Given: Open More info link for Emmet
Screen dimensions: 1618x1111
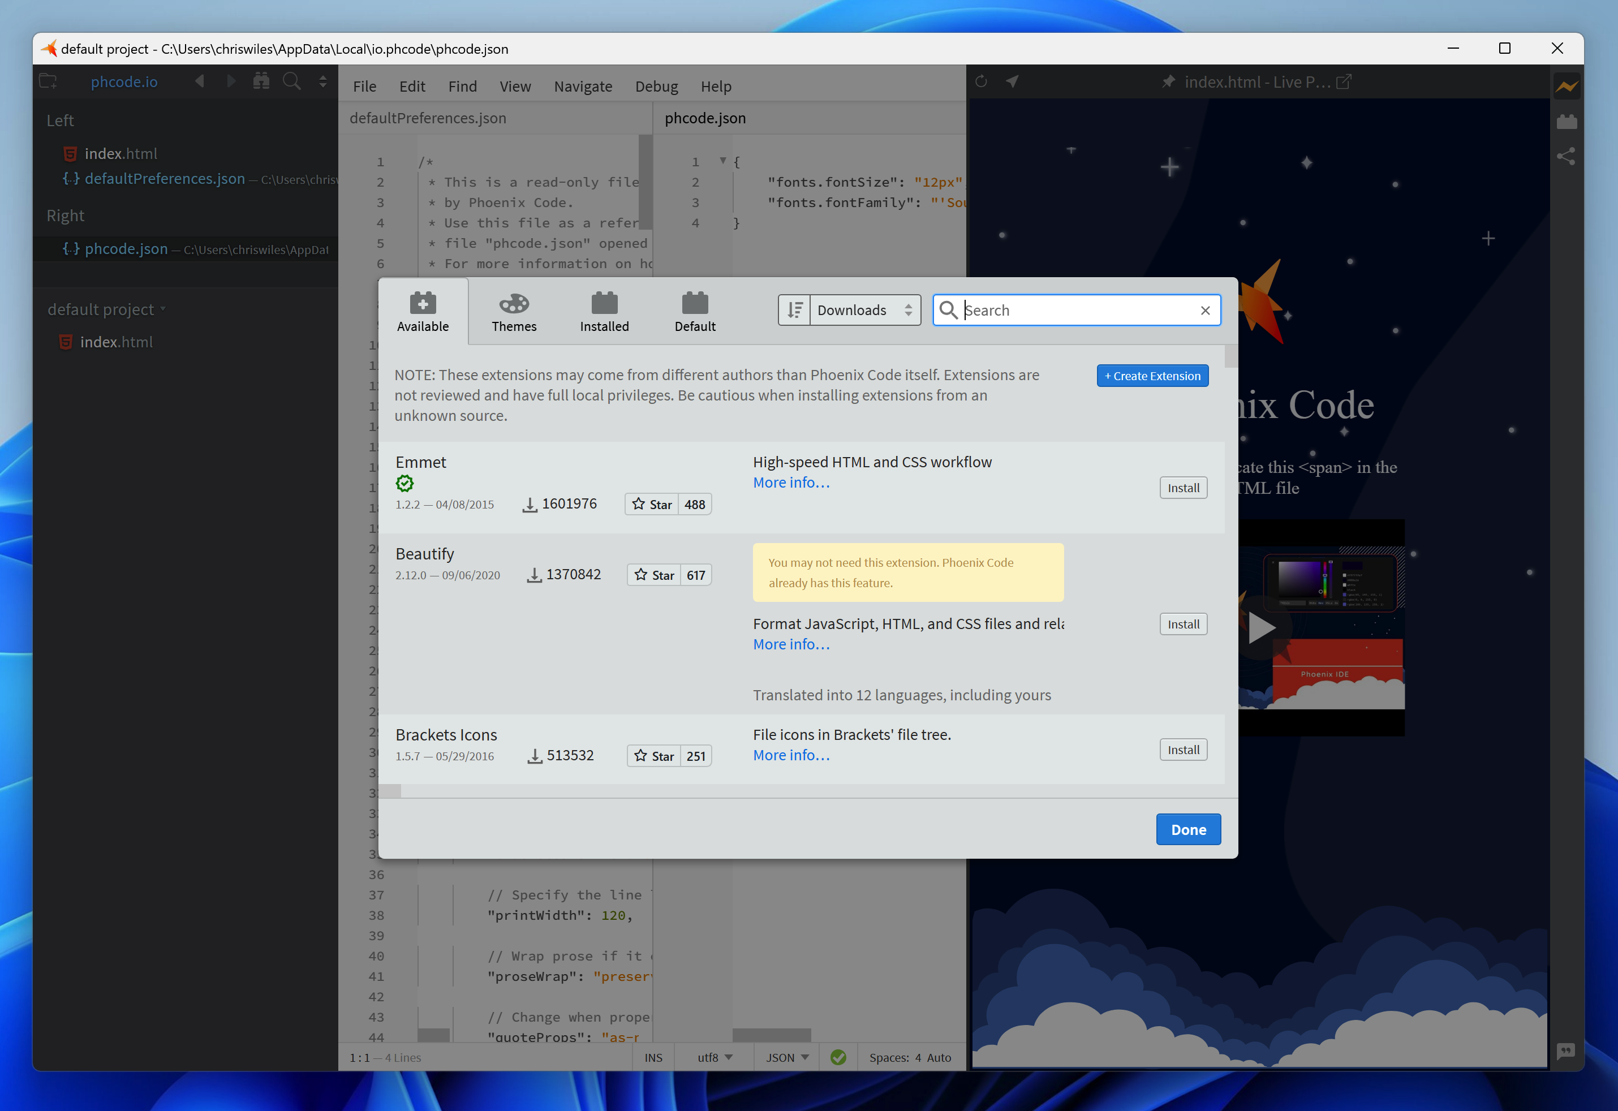Looking at the screenshot, I should tap(791, 483).
